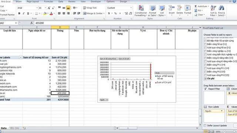Open Sort & Filter menu

click(x=213, y=11)
